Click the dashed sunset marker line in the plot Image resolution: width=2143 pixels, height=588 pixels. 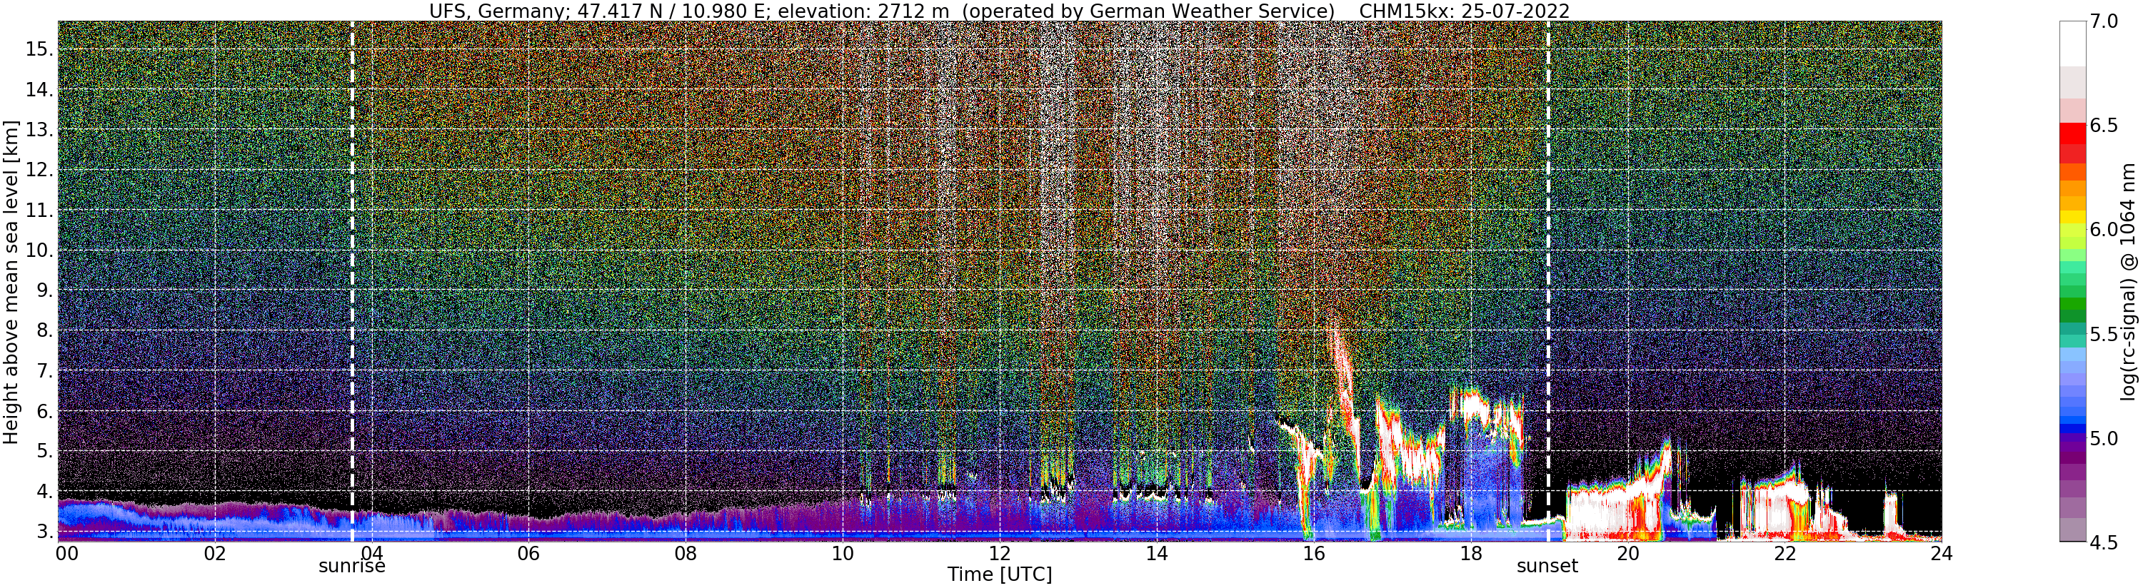coord(1548,281)
